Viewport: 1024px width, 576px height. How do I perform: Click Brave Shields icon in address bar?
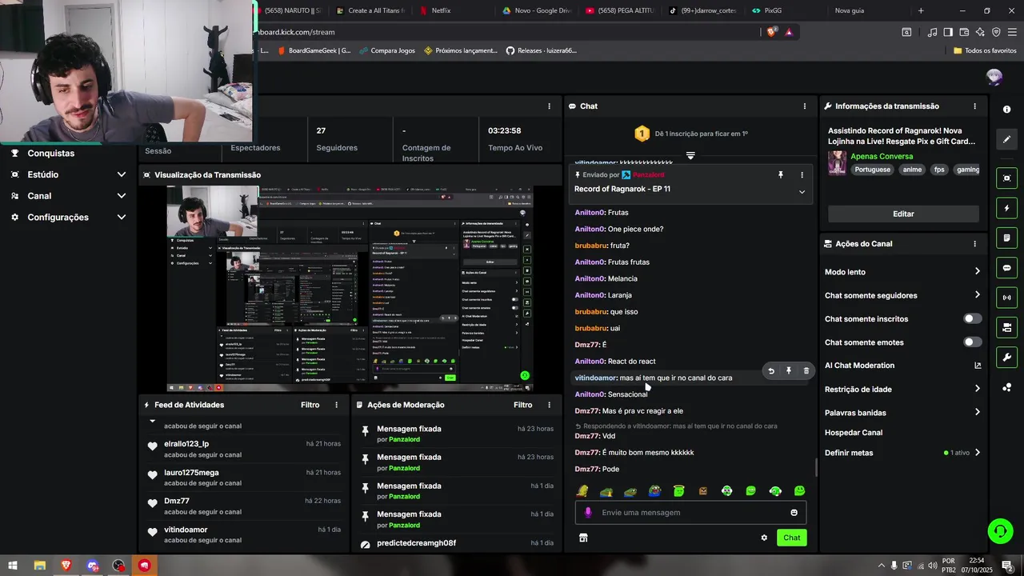771,32
